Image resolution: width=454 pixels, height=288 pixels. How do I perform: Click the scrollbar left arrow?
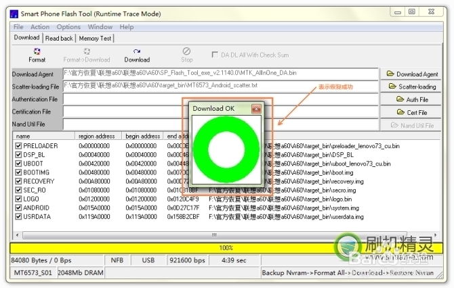(x=18, y=235)
